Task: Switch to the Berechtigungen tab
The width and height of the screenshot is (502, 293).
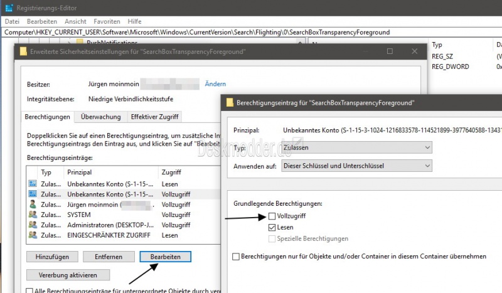Action: point(48,117)
